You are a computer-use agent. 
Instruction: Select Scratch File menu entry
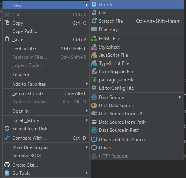click(137, 21)
